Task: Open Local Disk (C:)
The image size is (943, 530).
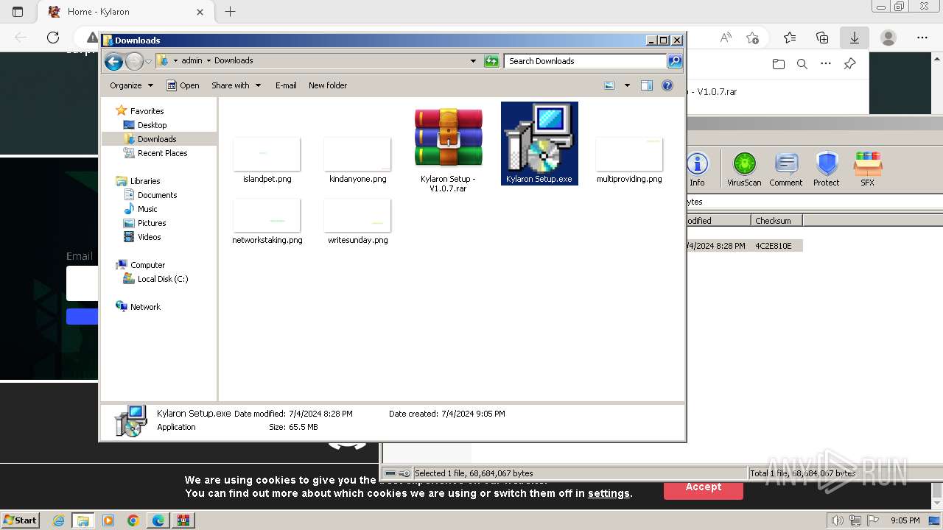Action: 163,279
